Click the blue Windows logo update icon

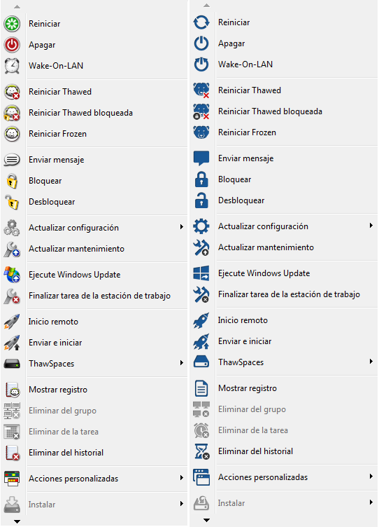coord(201,273)
